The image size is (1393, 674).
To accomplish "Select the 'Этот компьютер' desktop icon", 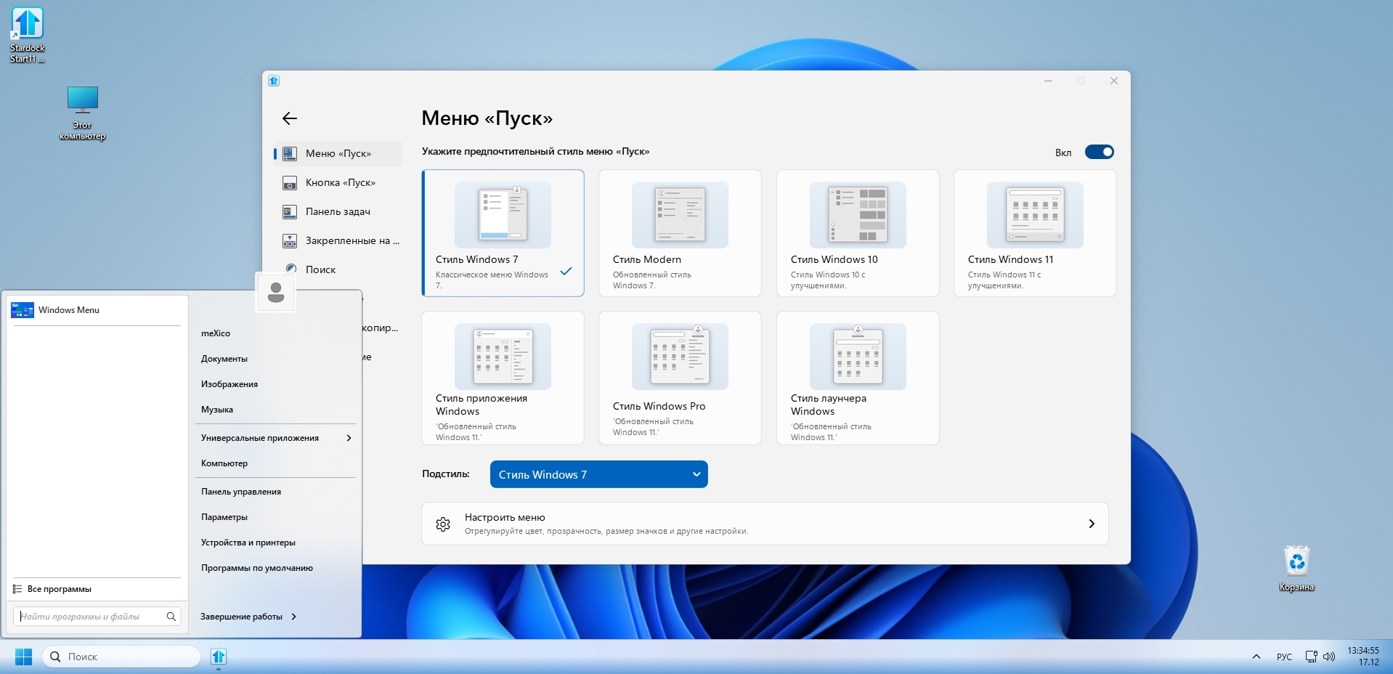I will coord(82,113).
